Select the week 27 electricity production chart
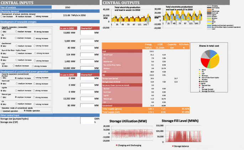This screenshot has width=244, height=150. click(177, 17)
